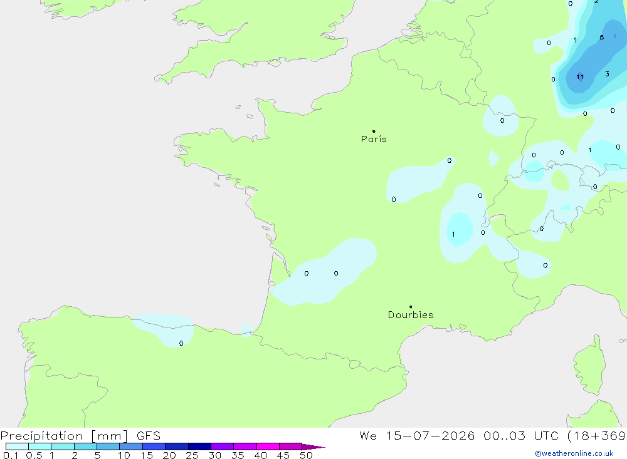Pick the 2–5 mm legend swatch
The image size is (627, 459).
click(85, 446)
